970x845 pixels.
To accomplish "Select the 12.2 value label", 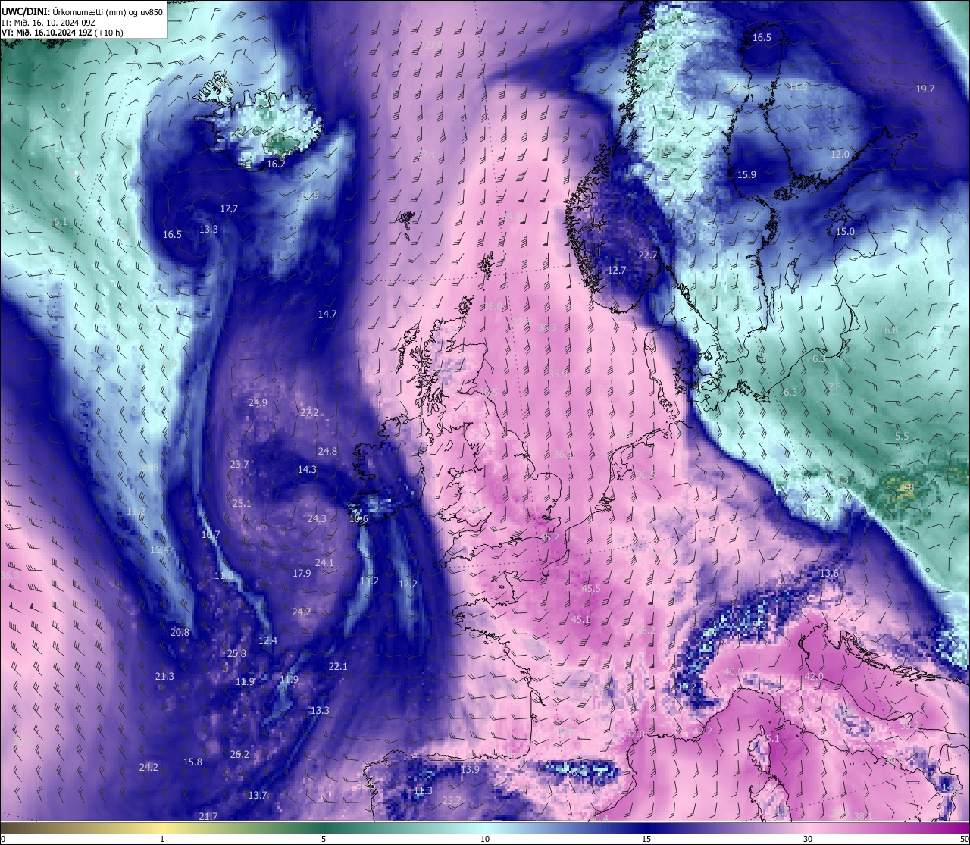I will (408, 584).
